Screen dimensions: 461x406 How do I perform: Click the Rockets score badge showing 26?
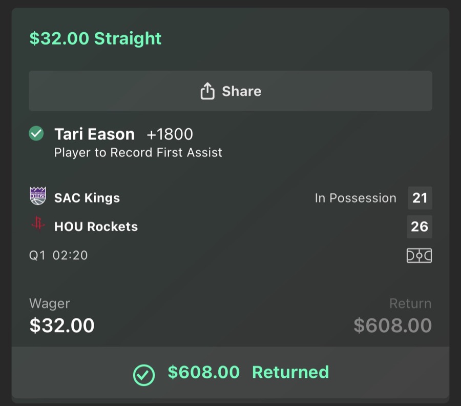click(x=421, y=227)
